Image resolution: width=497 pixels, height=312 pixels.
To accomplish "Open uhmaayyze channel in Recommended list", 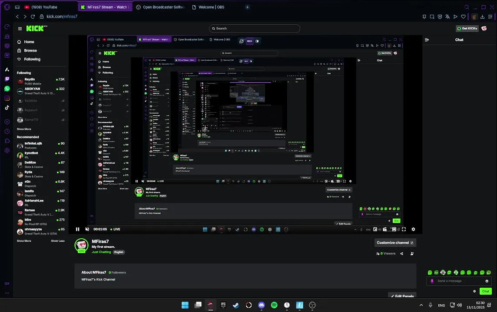I will tap(41, 231).
